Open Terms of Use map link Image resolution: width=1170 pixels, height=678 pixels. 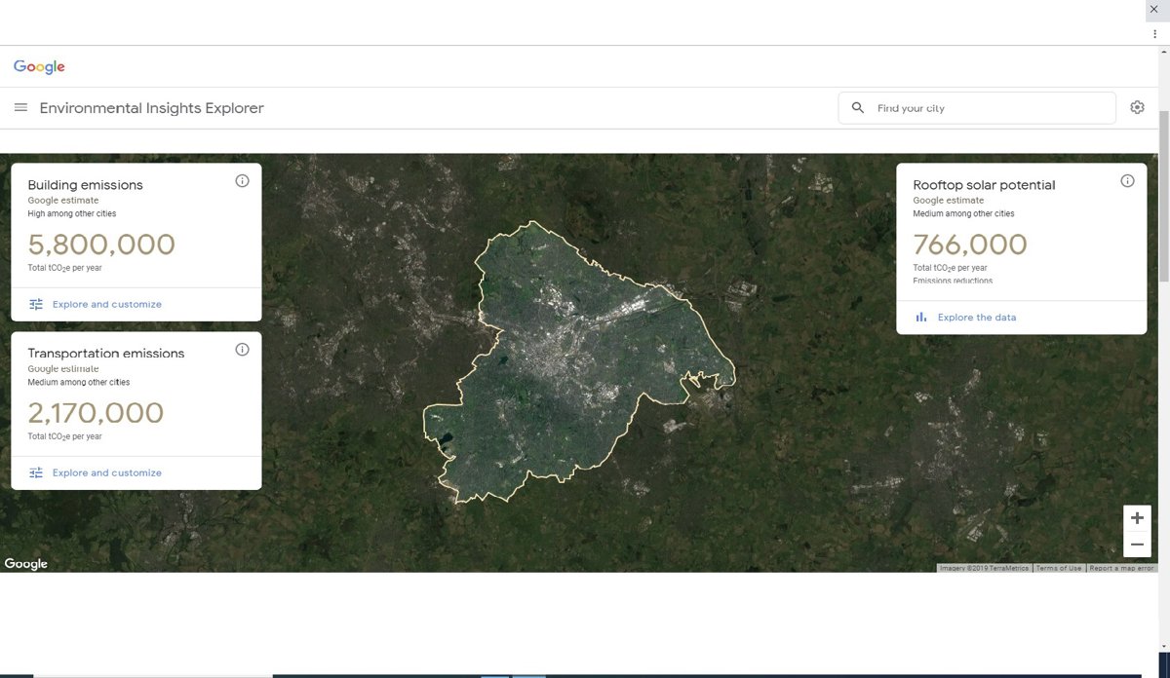tap(1058, 568)
